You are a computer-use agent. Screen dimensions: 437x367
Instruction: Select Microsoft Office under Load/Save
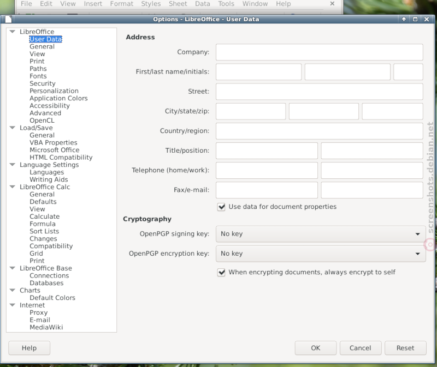[x=55, y=150]
